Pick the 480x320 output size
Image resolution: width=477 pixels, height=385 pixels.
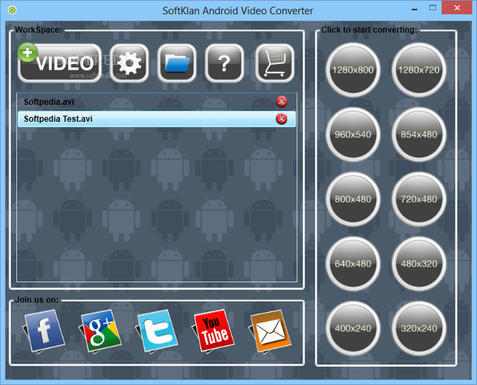(419, 264)
